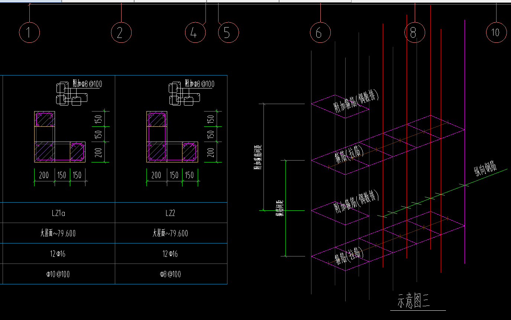This screenshot has height=320, width=511.
Task: Click the 12Φ16 rebar cell under LZ1a
Action: click(x=58, y=254)
